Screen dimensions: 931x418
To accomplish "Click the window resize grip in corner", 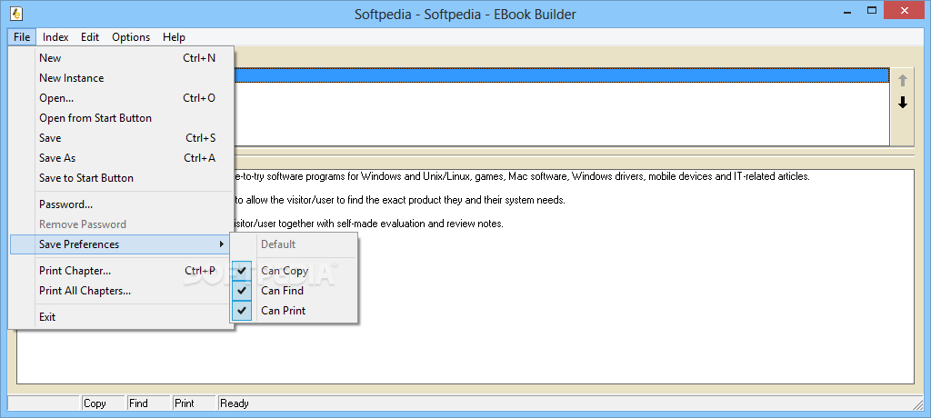I will (918, 403).
